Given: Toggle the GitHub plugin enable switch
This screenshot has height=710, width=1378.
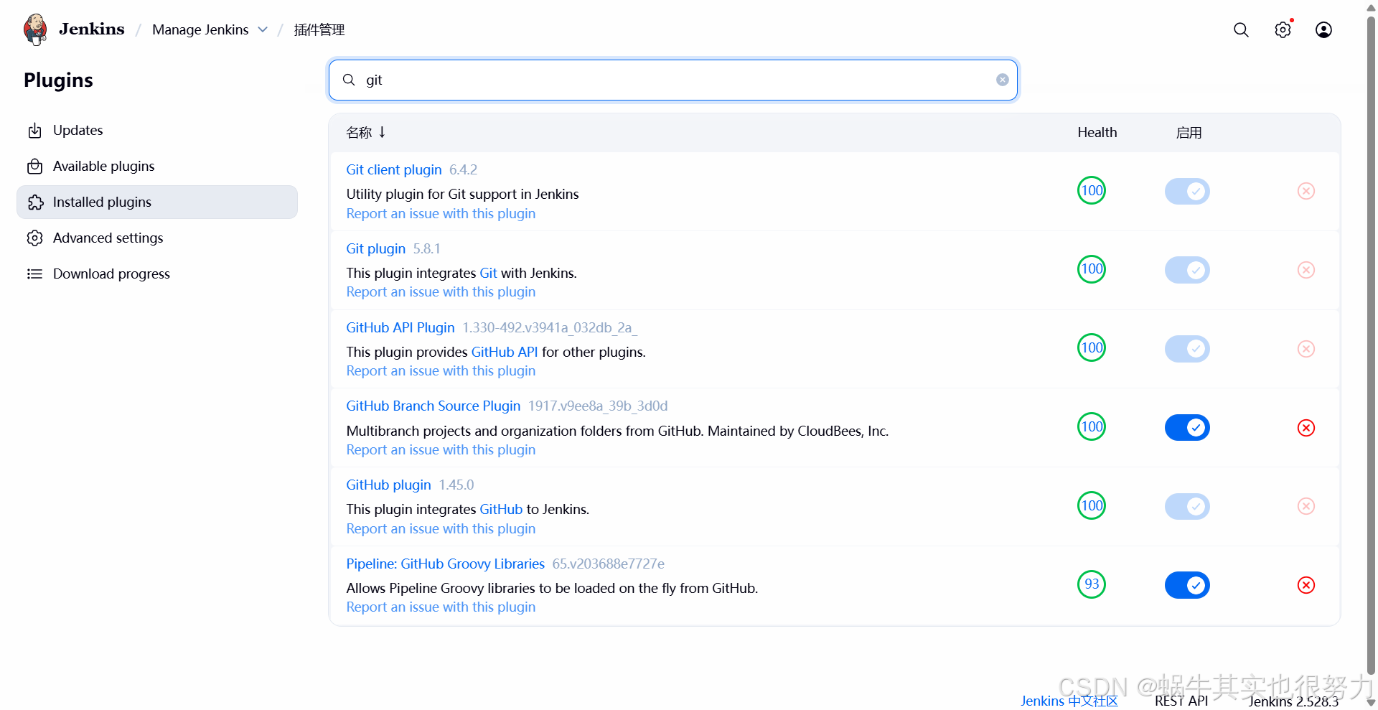Looking at the screenshot, I should (1187, 506).
